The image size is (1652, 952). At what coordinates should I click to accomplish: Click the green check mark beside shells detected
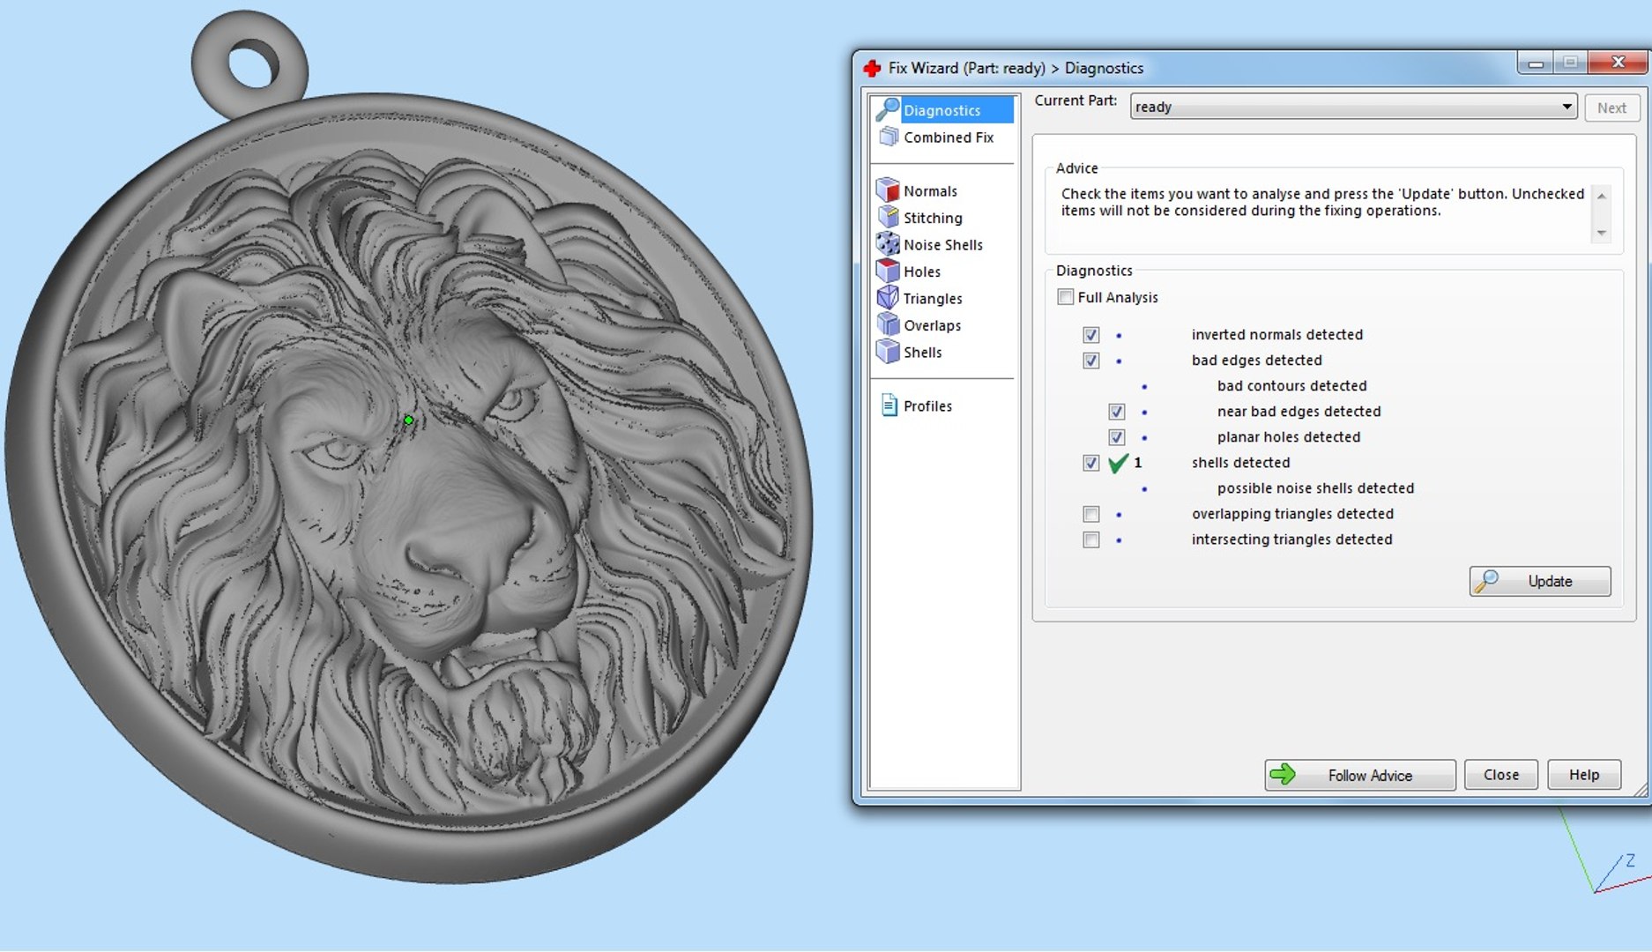point(1118,463)
